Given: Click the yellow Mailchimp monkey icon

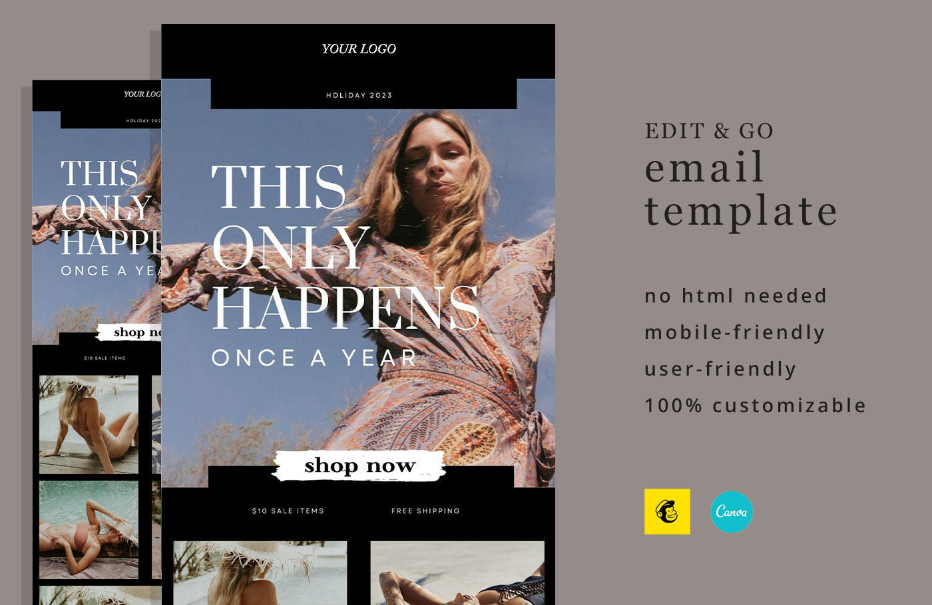Looking at the screenshot, I should [x=667, y=511].
